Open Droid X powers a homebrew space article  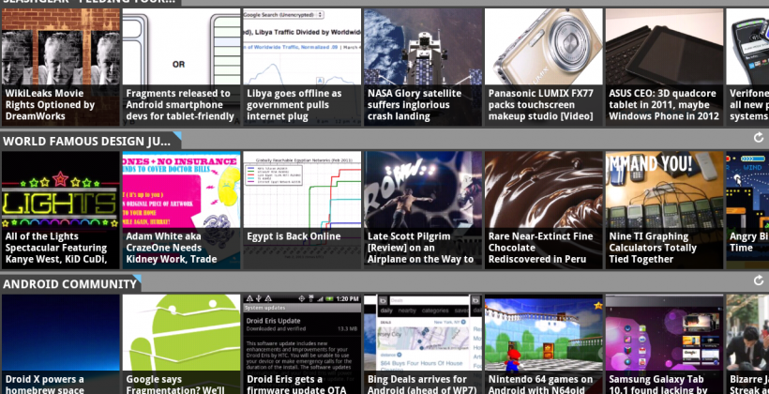[61, 344]
